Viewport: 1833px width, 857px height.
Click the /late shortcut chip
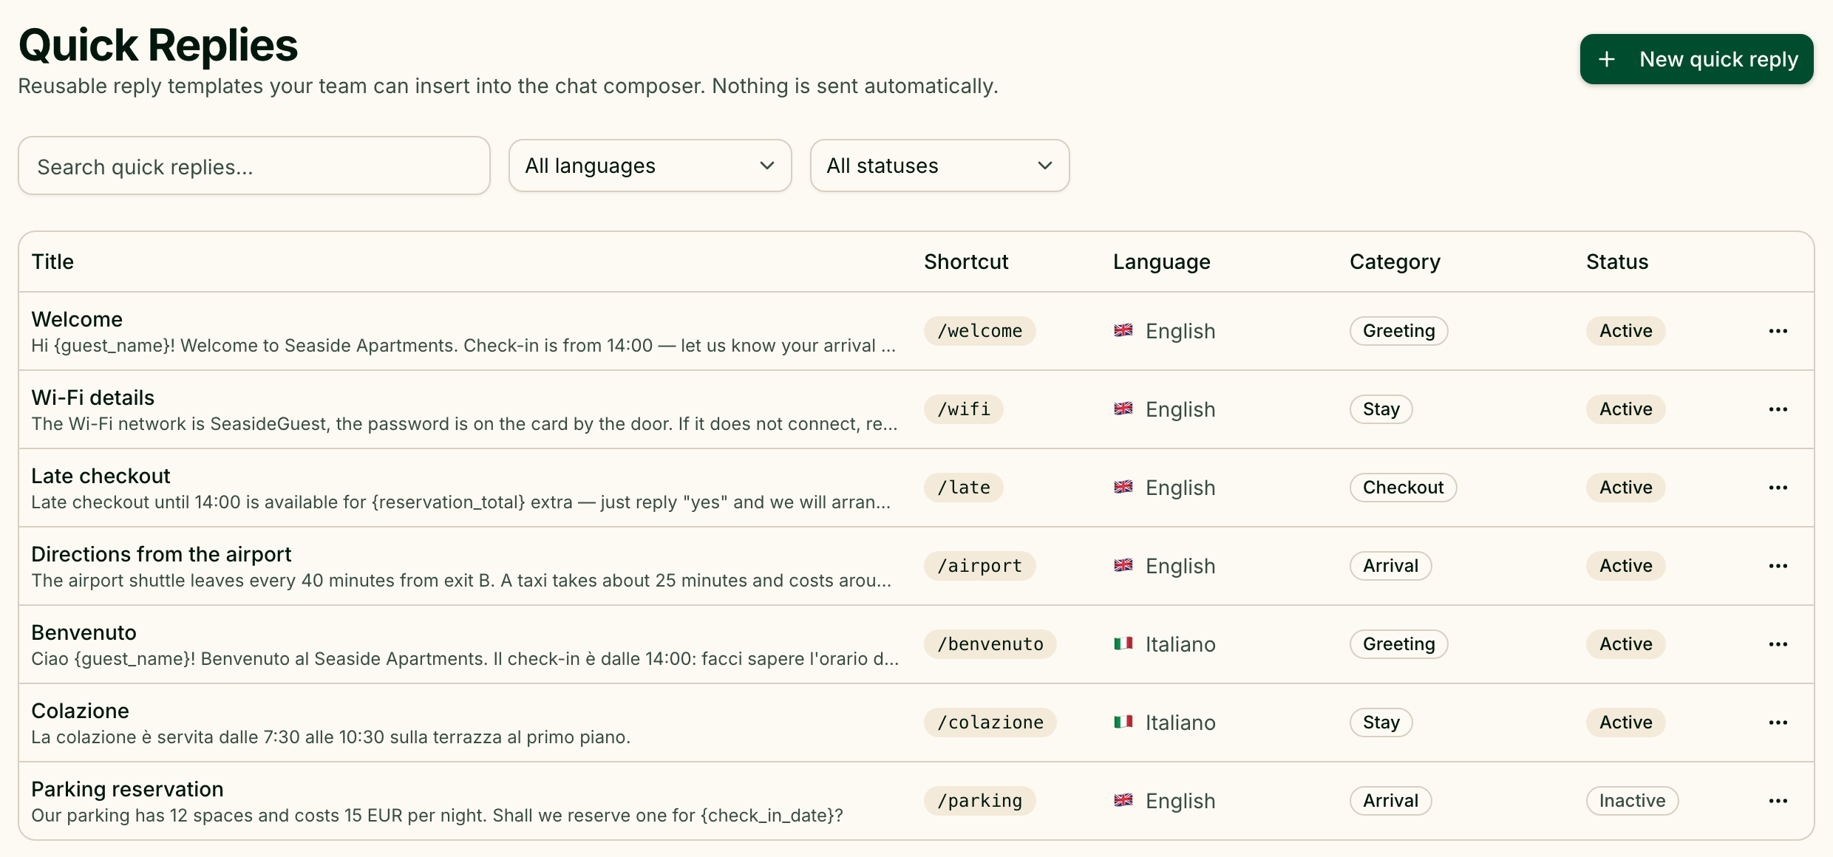click(963, 488)
